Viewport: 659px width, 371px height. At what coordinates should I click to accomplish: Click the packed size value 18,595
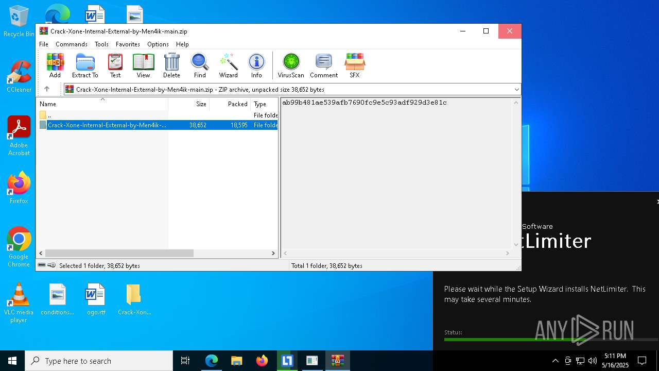click(239, 125)
